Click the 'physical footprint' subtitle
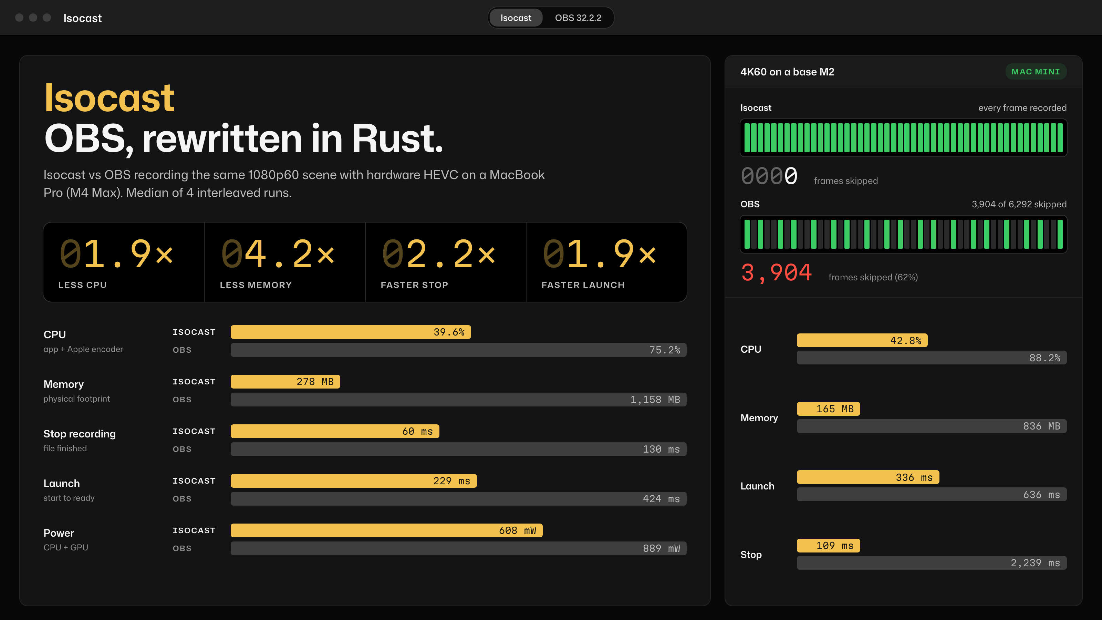The width and height of the screenshot is (1102, 620). pos(76,399)
